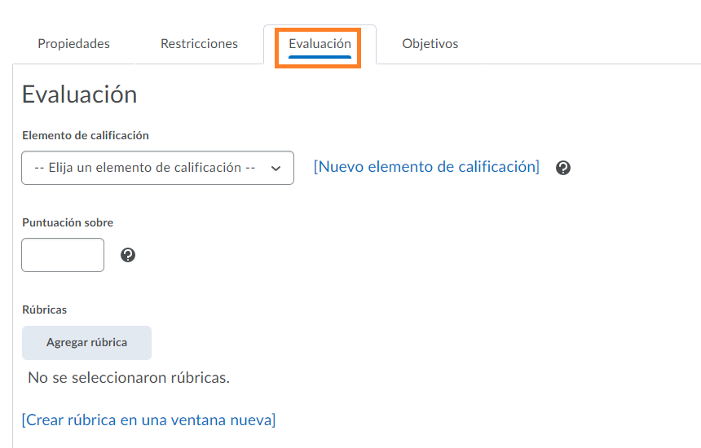Go to the Objetivos tab

coord(430,44)
